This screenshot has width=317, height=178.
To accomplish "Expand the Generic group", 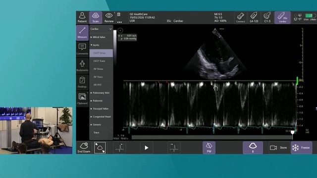I will click(x=101, y=125).
